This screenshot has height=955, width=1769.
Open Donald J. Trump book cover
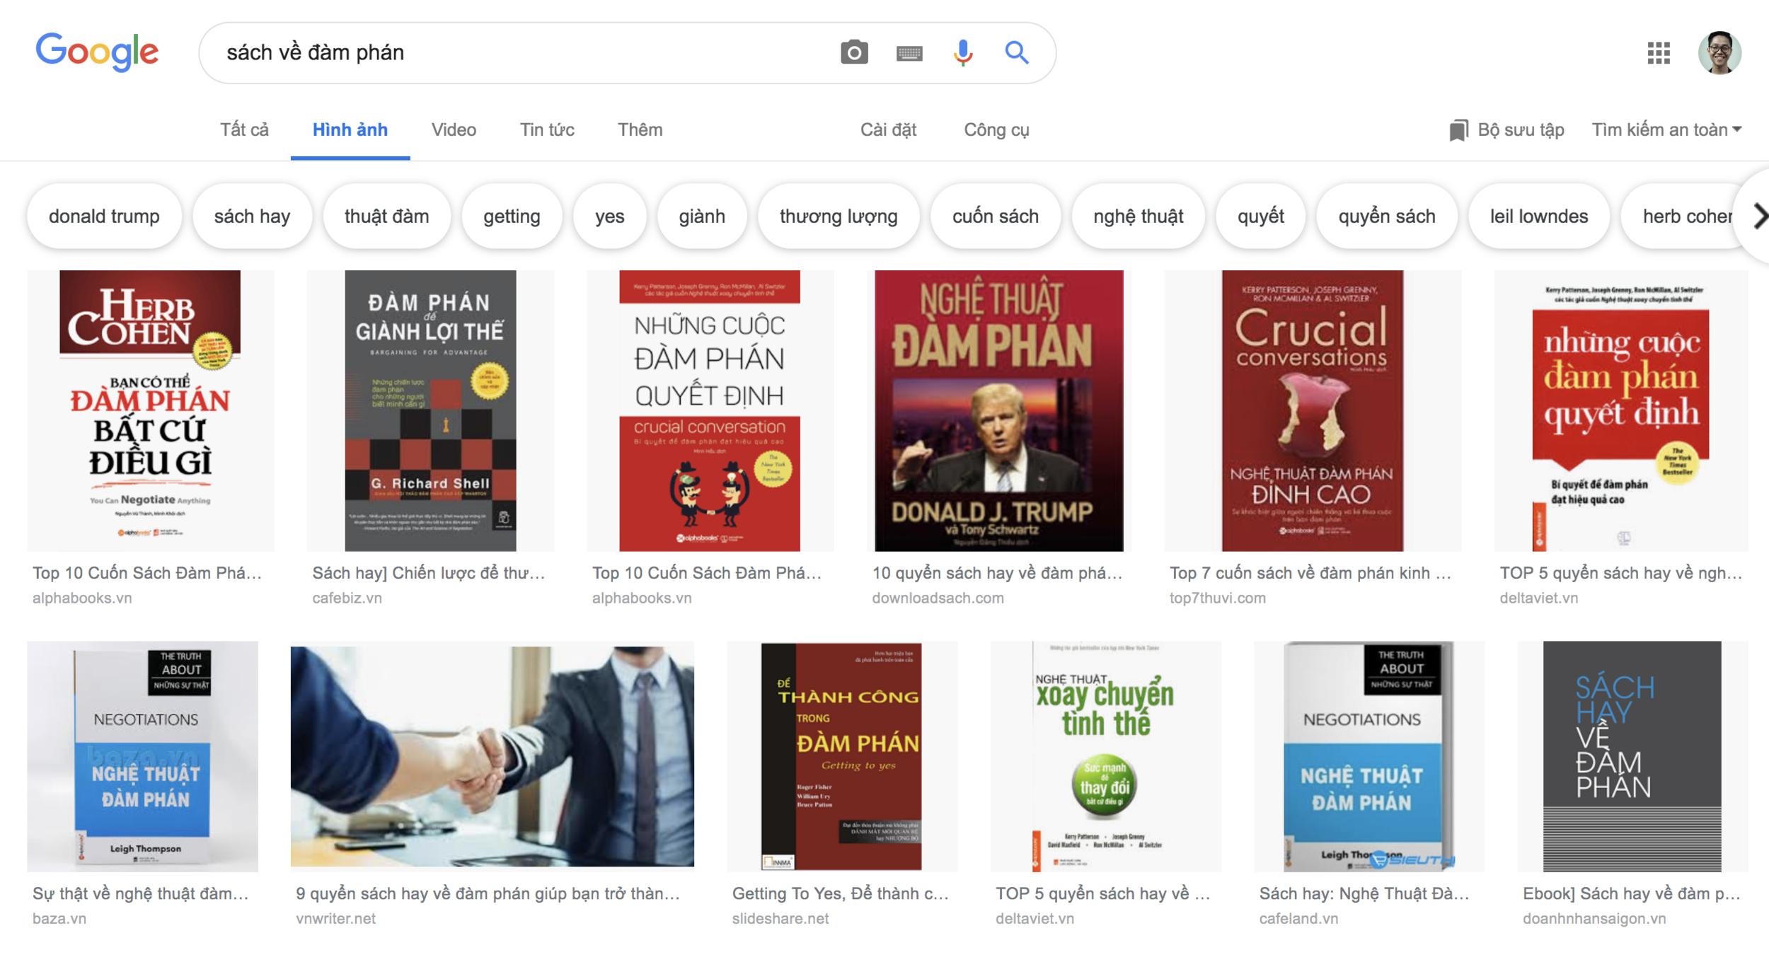tap(998, 410)
